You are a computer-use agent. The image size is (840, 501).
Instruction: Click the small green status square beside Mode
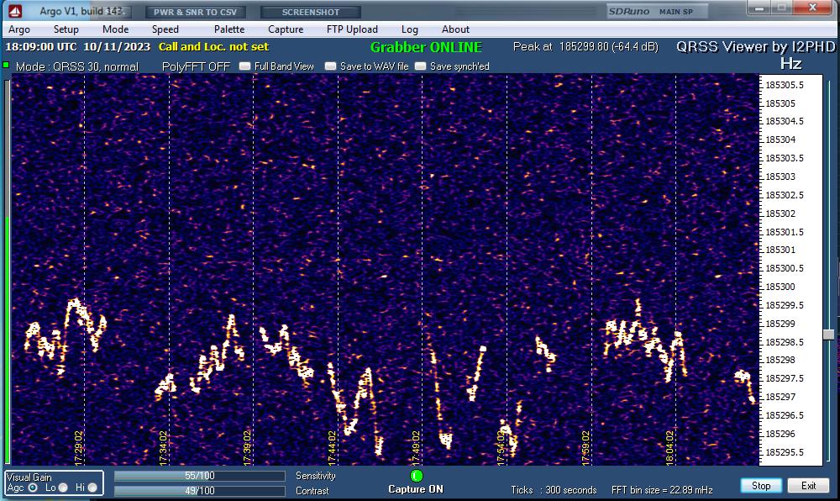point(6,66)
